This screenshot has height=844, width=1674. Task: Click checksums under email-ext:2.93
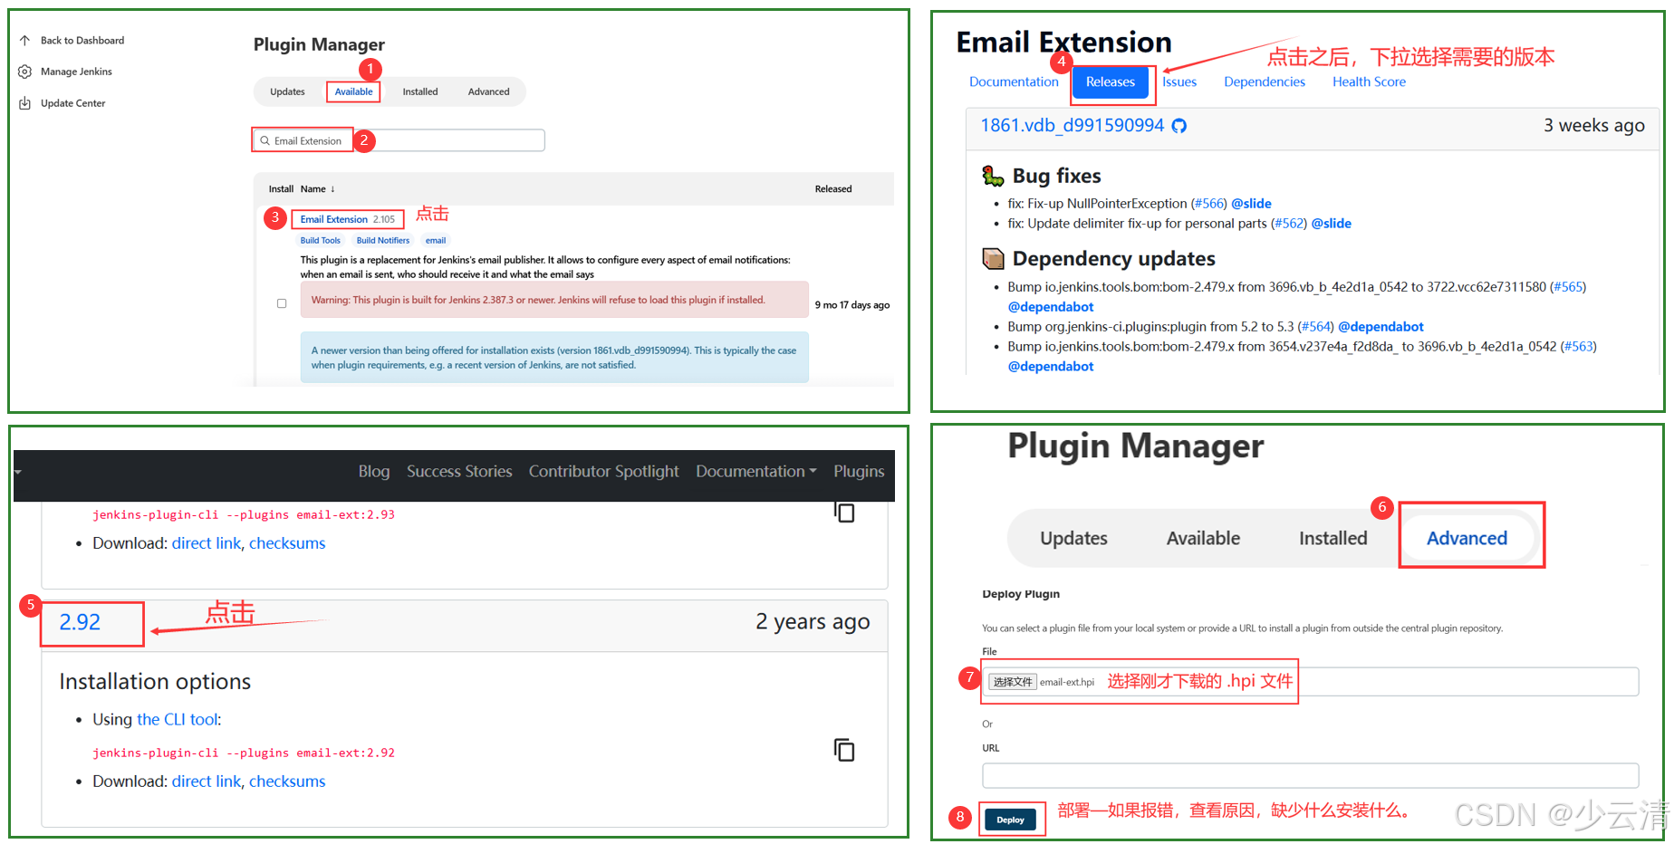(287, 543)
